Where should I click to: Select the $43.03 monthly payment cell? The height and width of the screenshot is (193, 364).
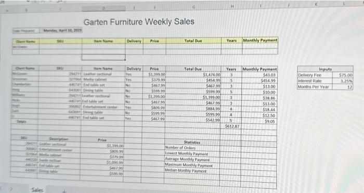click(259, 75)
